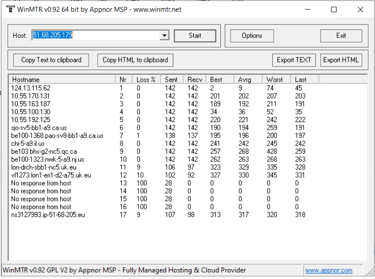Image resolution: width=375 pixels, height=279 pixels.
Task: Click the Exit button
Action: click(x=341, y=36)
